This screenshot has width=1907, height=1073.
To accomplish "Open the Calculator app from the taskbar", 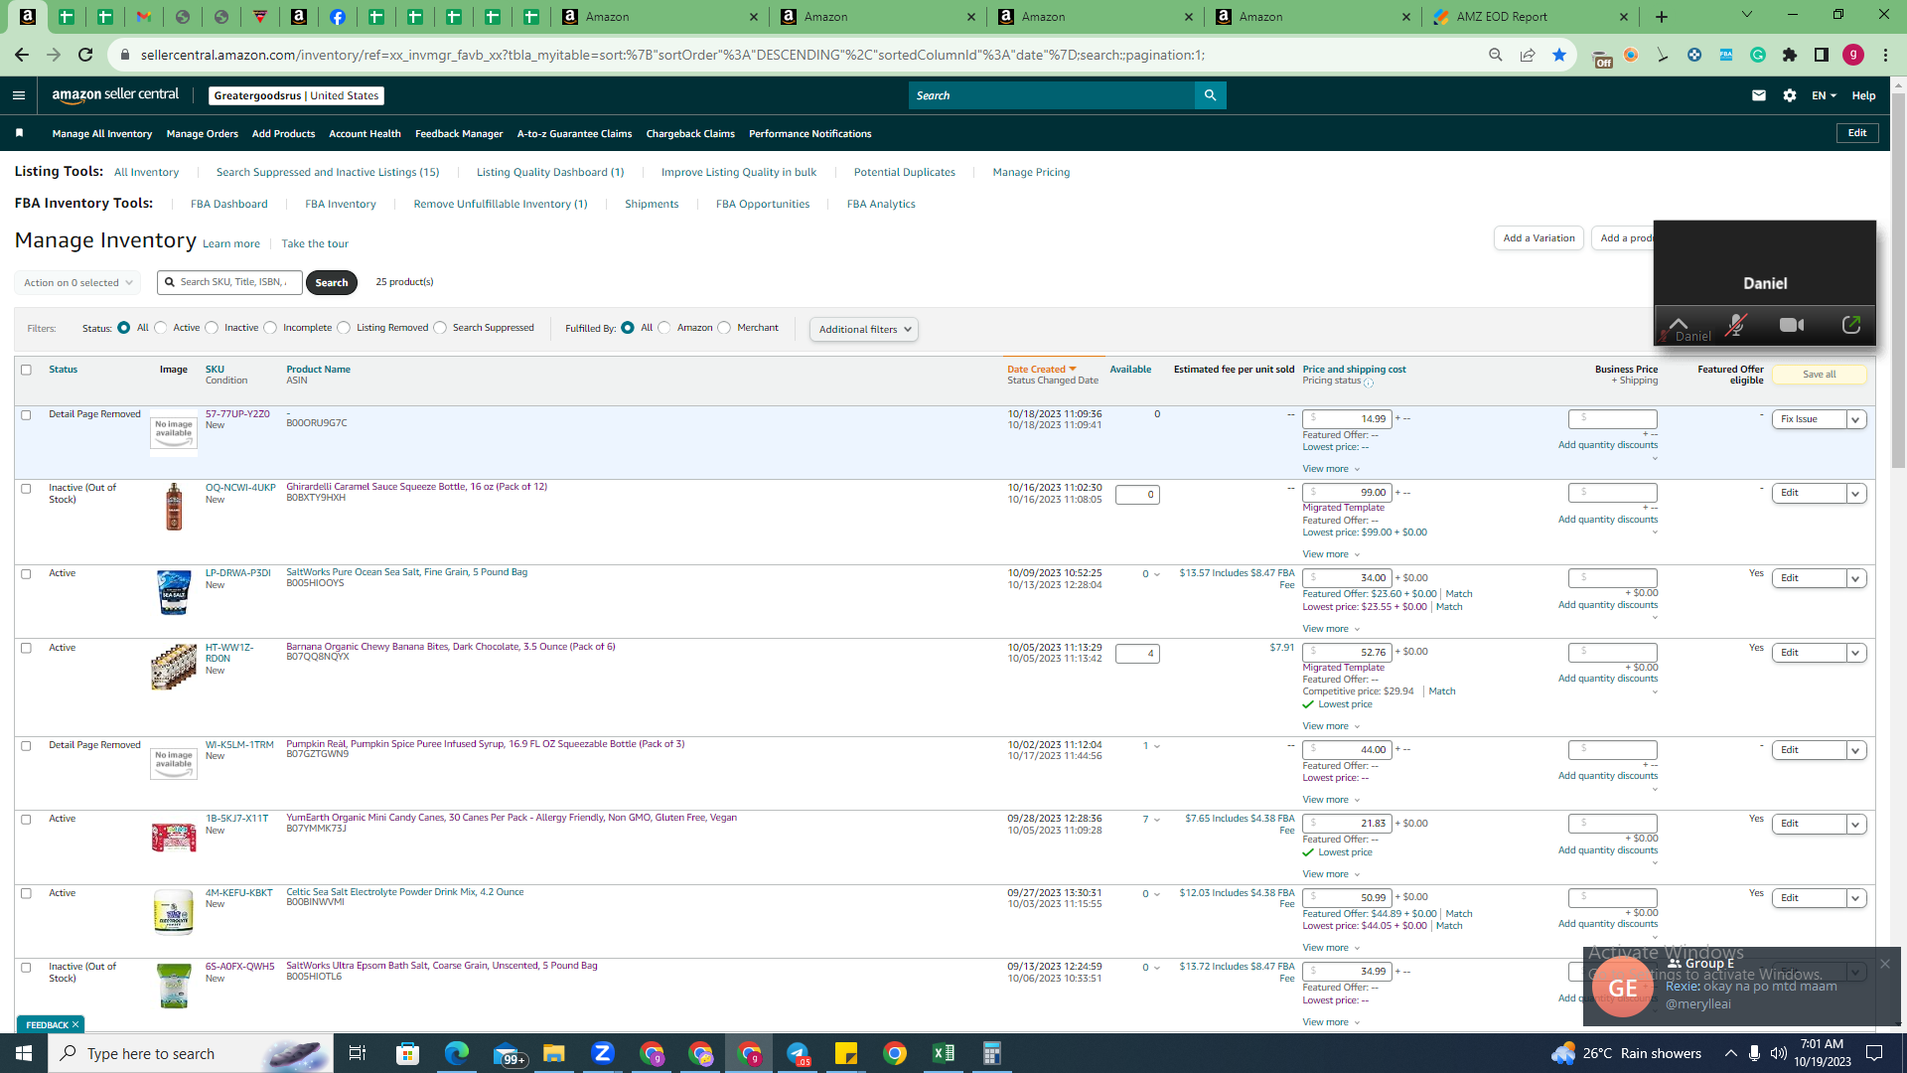I will click(x=991, y=1053).
